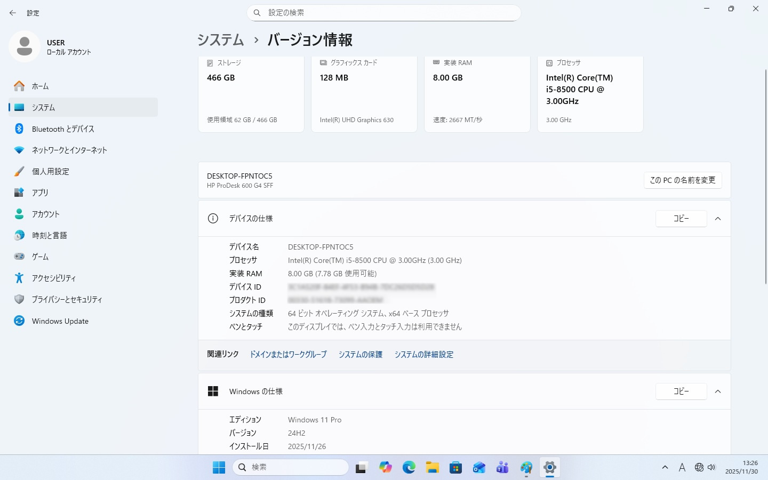The height and width of the screenshot is (480, 768).
Task: Click the アカウント person icon
Action: click(x=19, y=214)
